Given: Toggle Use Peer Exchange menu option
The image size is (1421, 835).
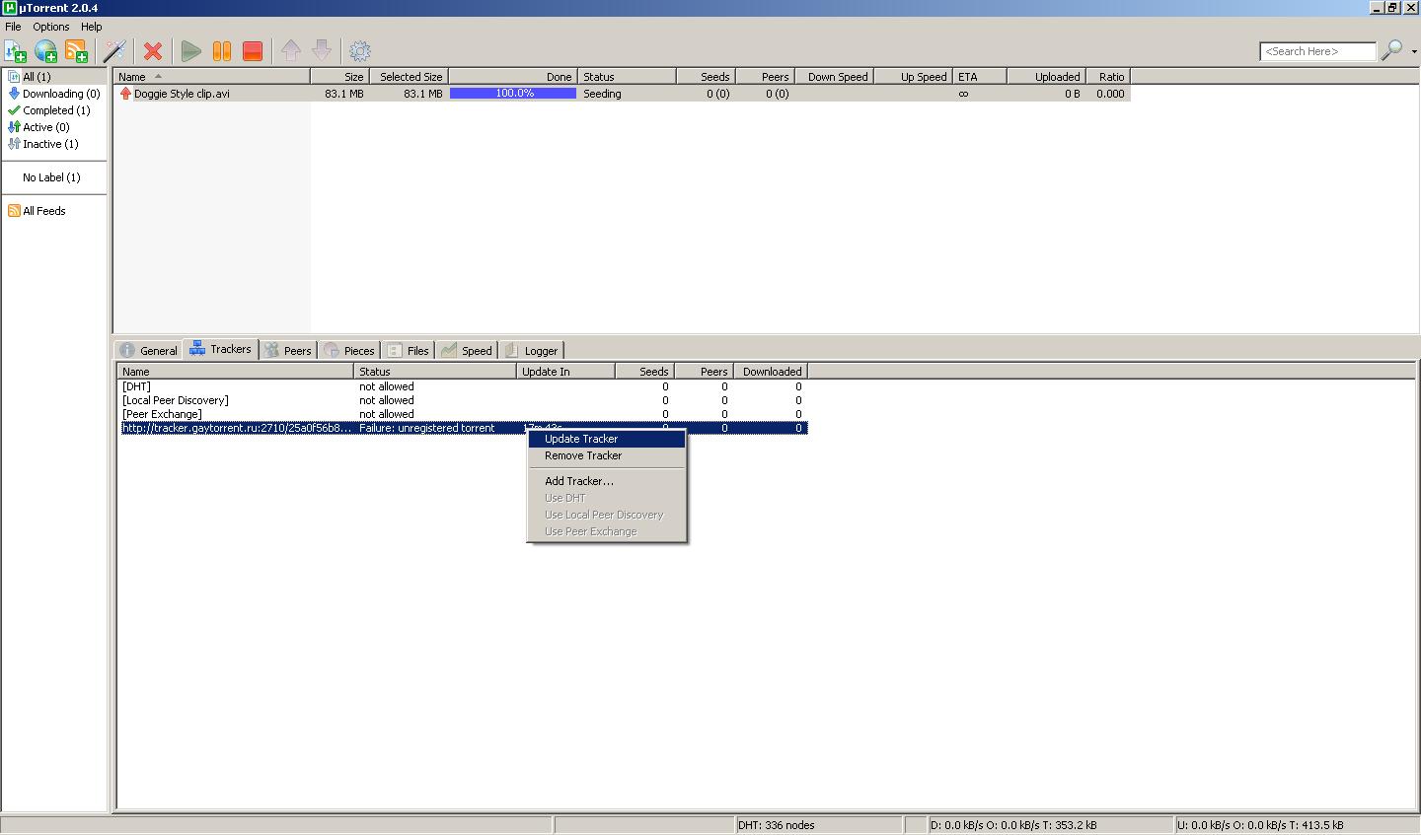Looking at the screenshot, I should (590, 531).
